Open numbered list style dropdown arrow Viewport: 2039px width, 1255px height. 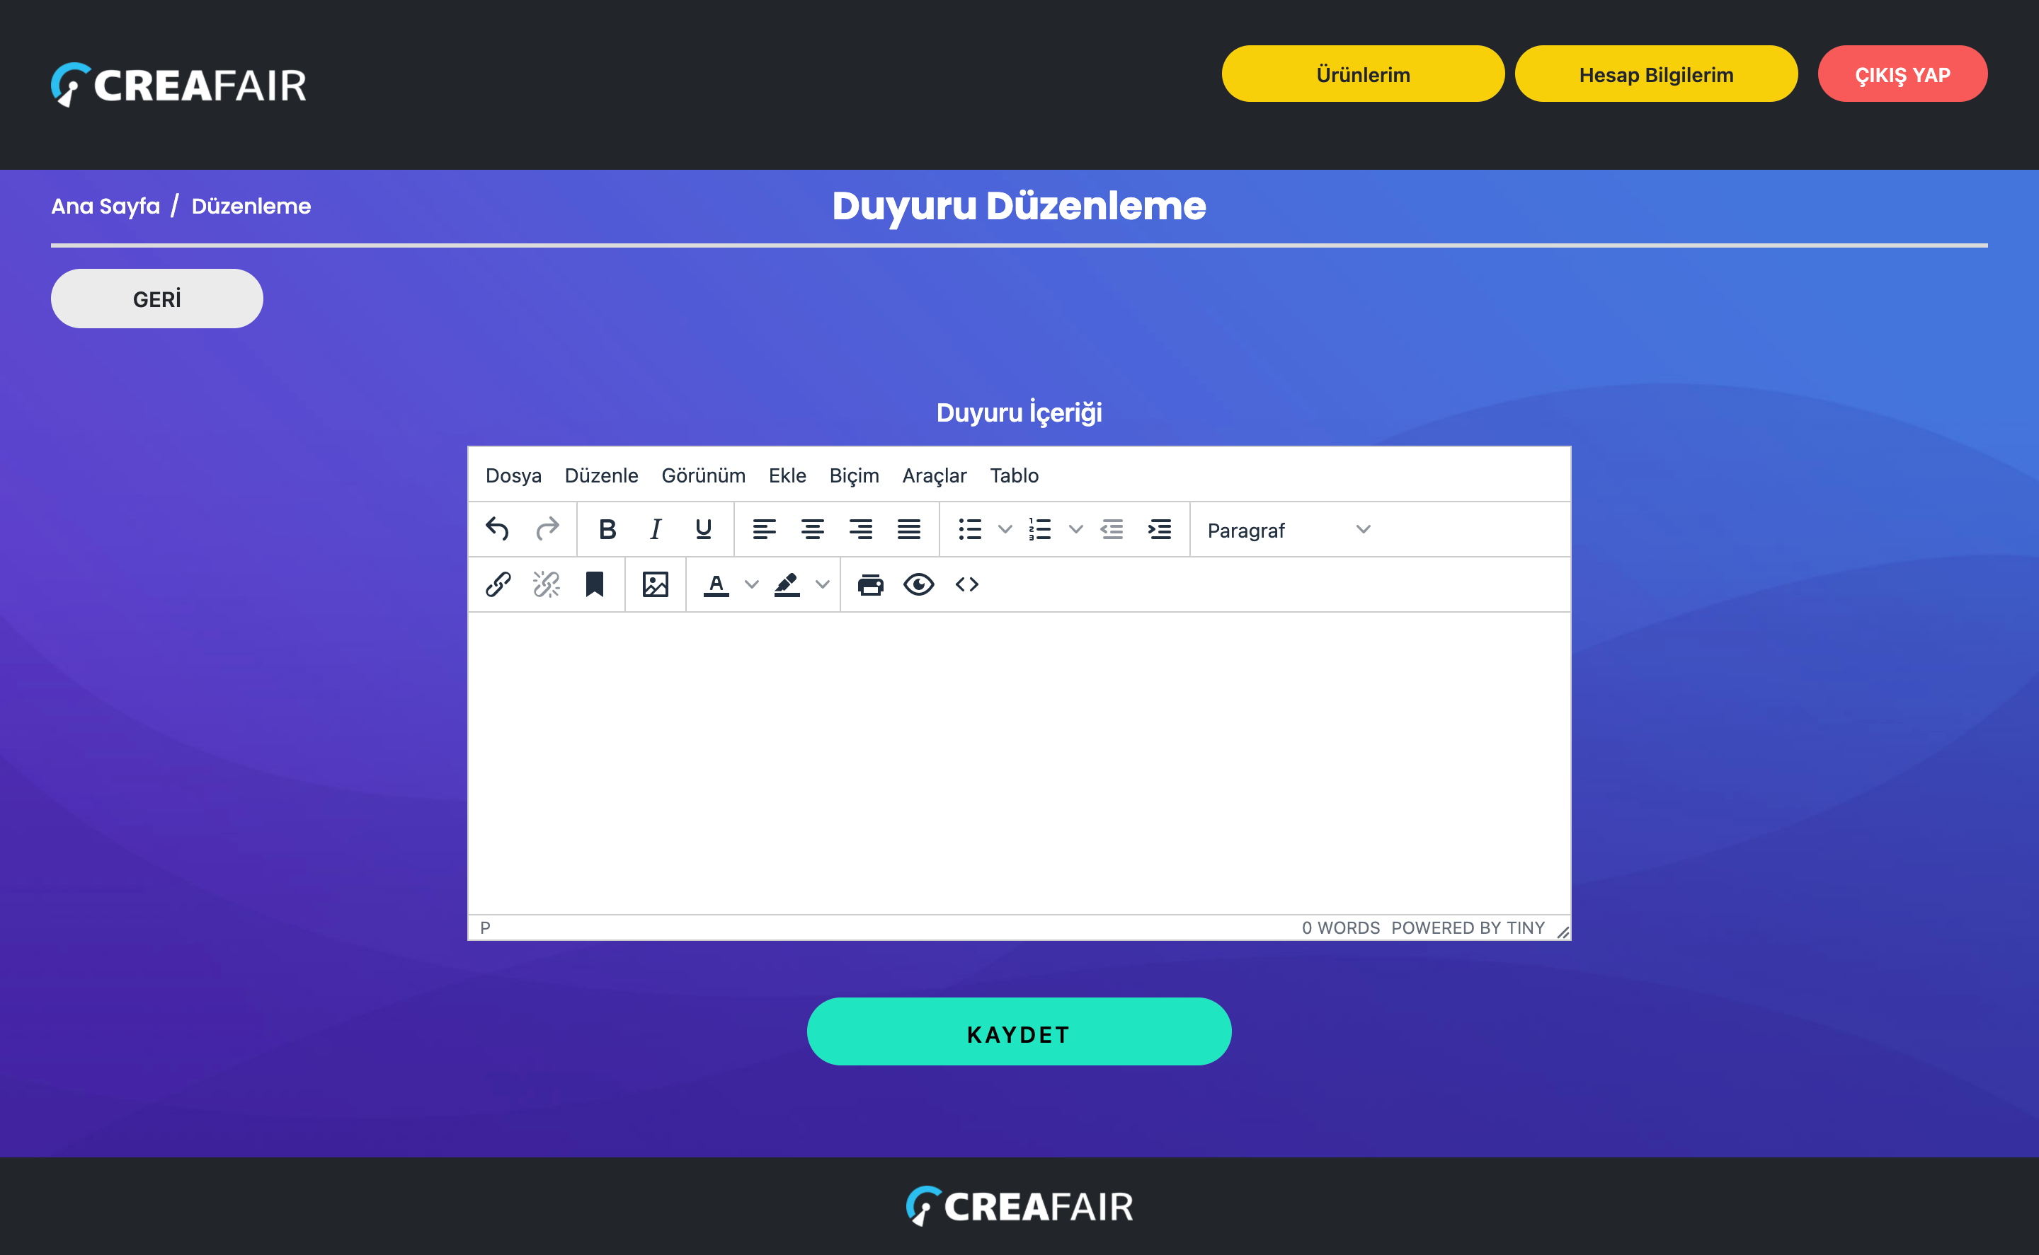coord(1075,528)
